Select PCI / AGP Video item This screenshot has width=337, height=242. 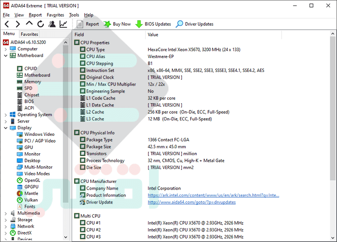tap(36, 141)
